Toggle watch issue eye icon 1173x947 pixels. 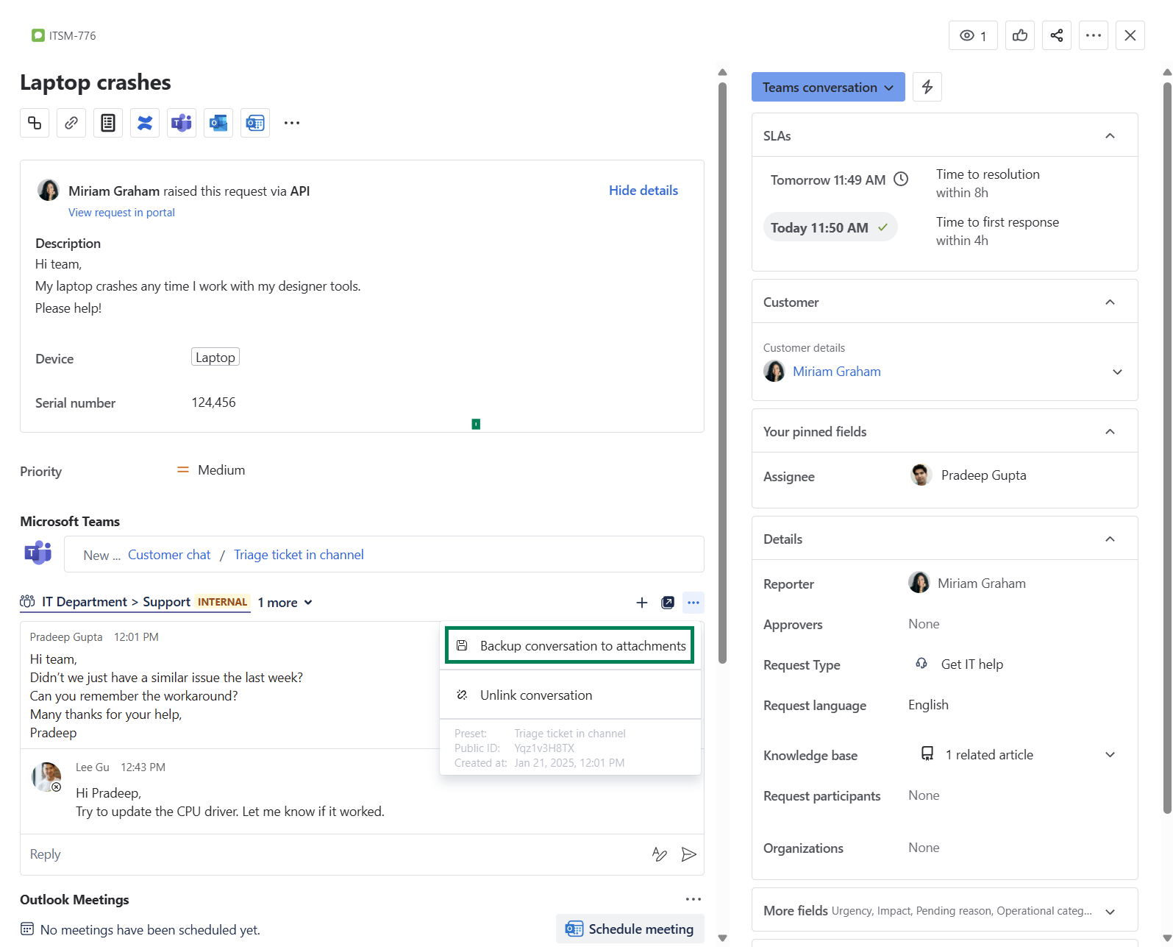pos(973,35)
